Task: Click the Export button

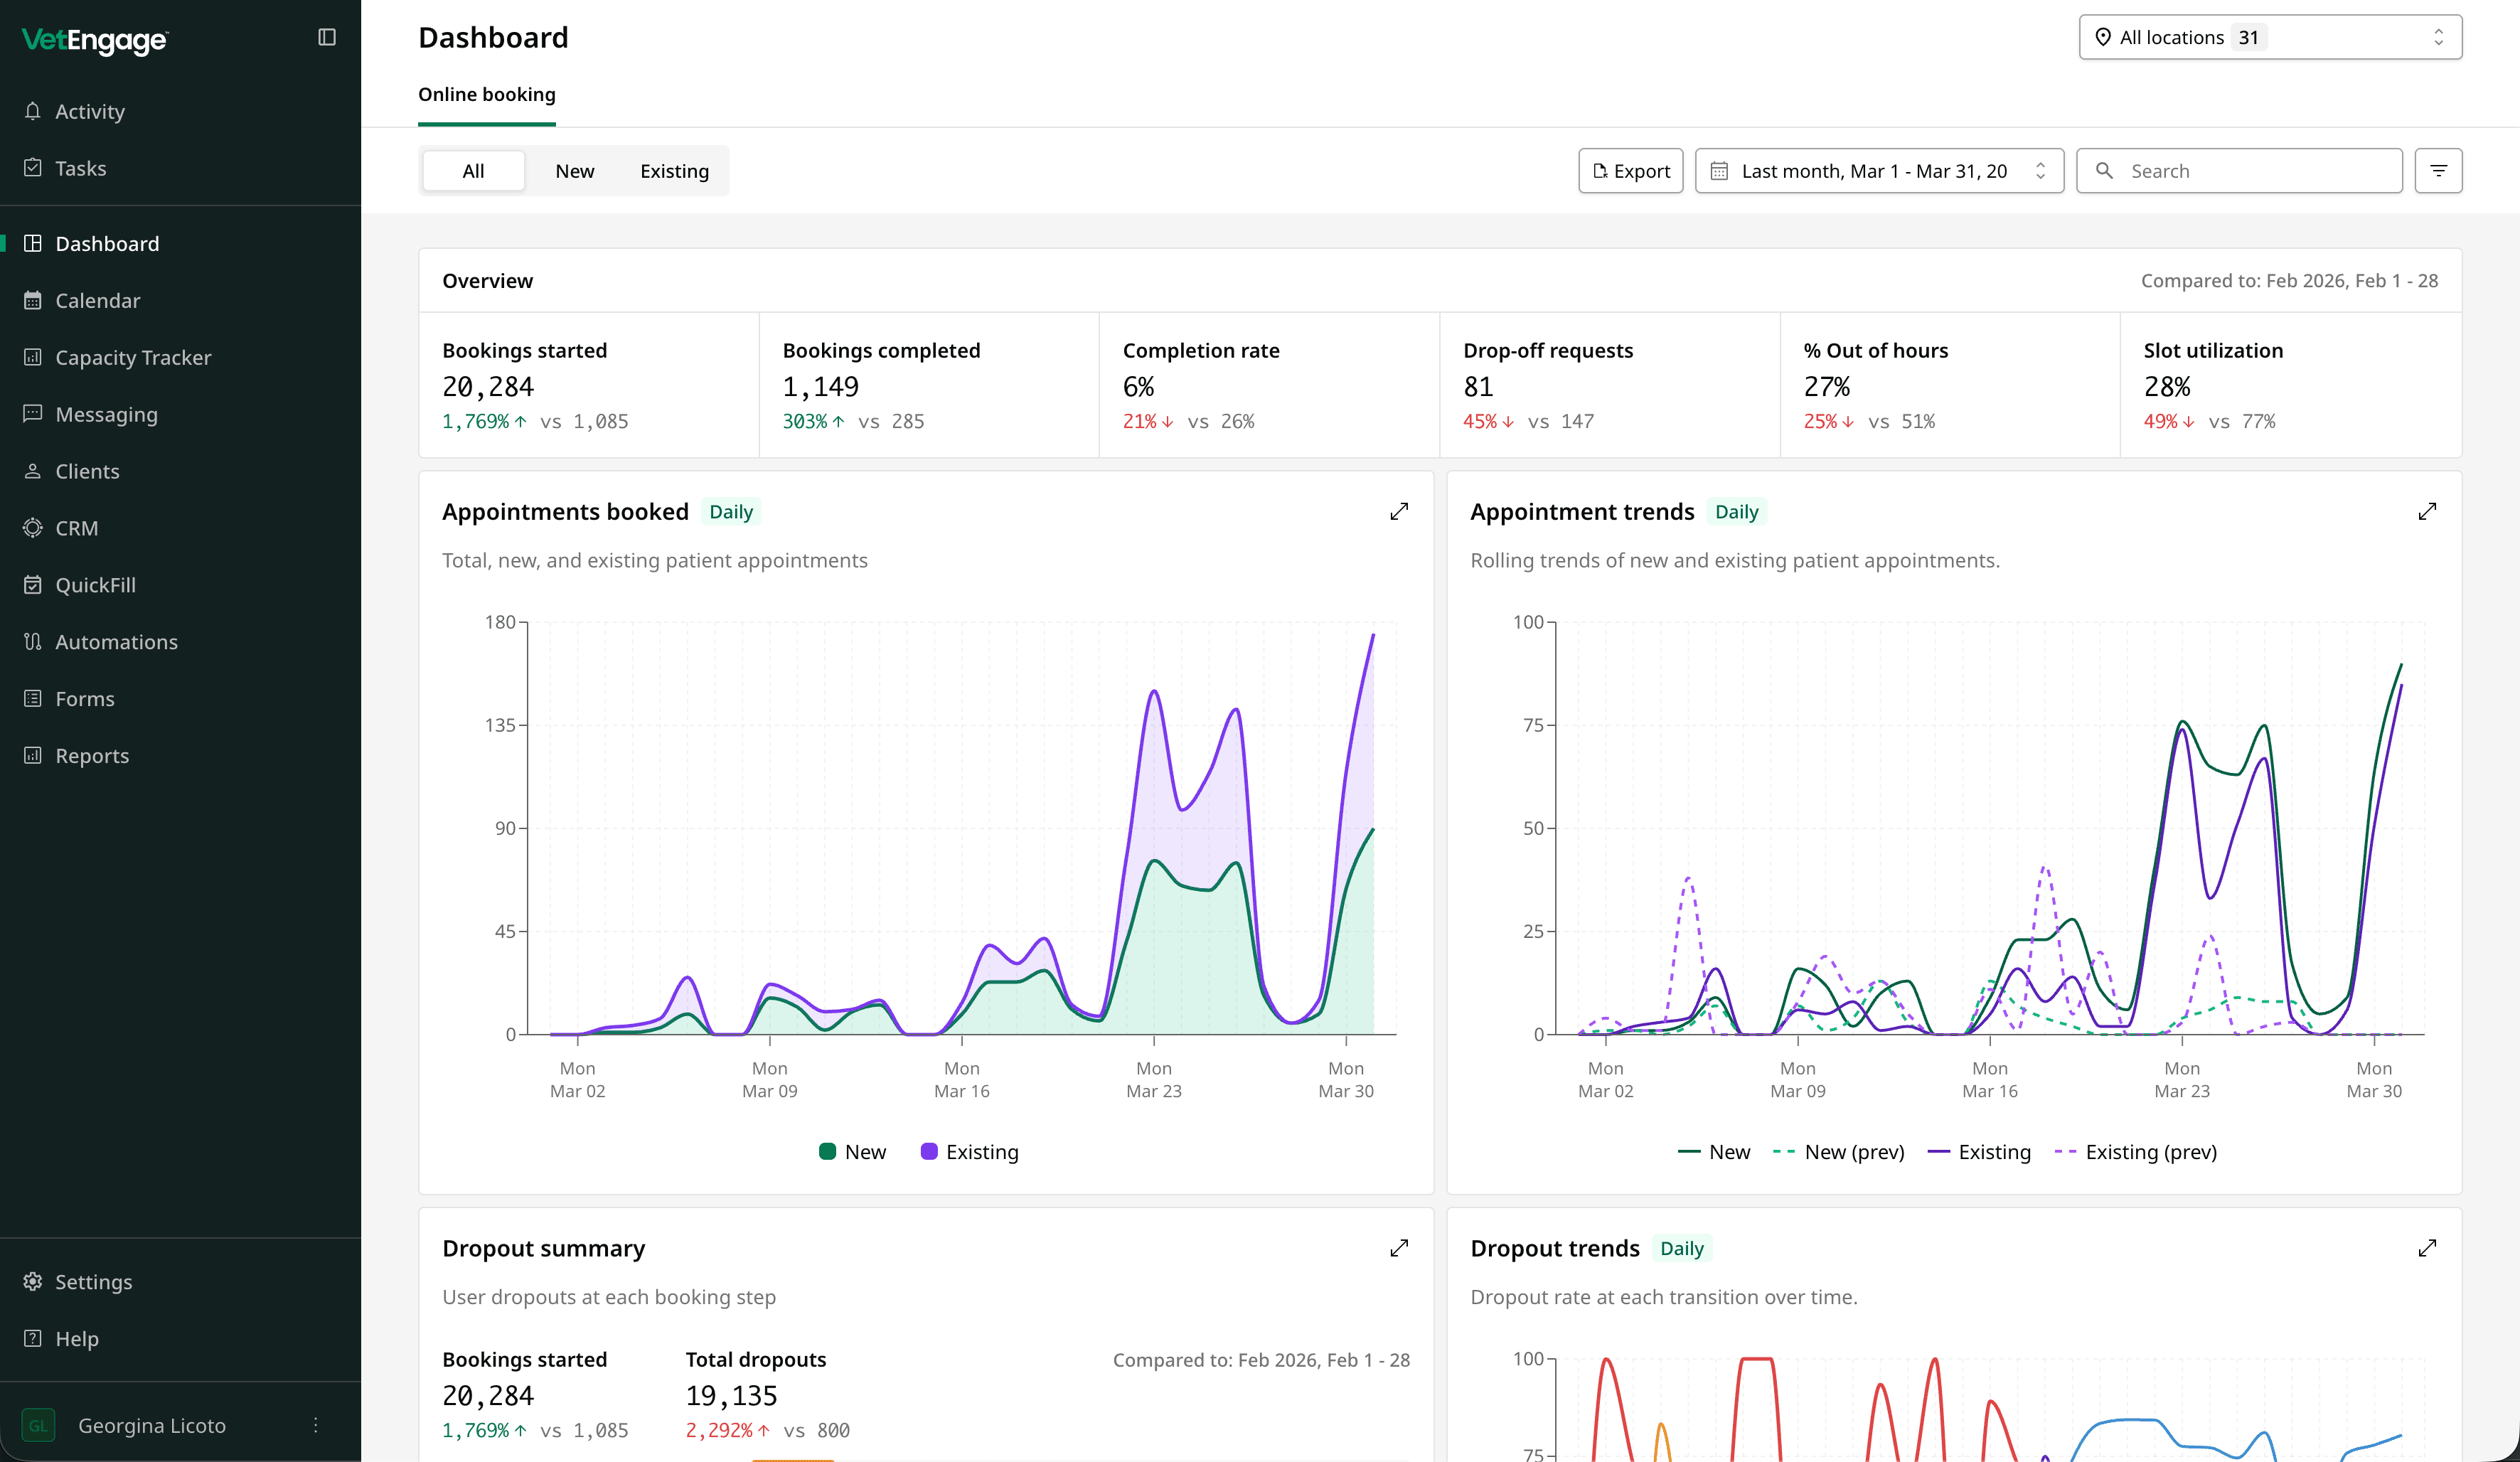Action: (1631, 171)
